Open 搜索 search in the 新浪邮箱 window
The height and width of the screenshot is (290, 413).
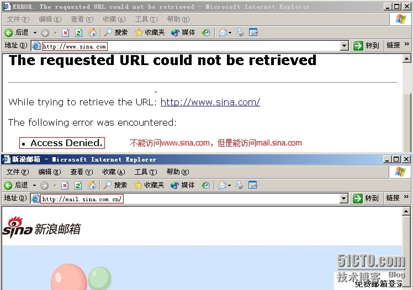115,185
